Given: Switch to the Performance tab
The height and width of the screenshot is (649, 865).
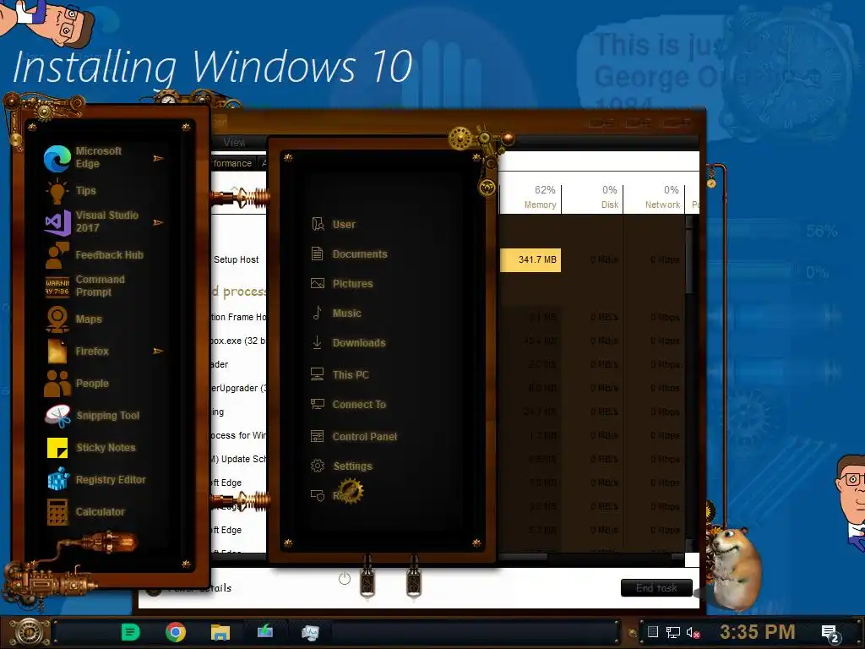Looking at the screenshot, I should [x=232, y=163].
